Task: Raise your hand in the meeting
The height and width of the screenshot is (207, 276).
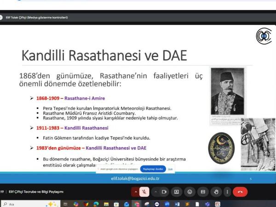Action: [x=215, y=191]
